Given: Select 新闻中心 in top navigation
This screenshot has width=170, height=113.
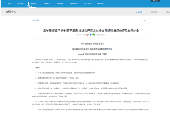Looking at the screenshot, I should click(x=34, y=4).
